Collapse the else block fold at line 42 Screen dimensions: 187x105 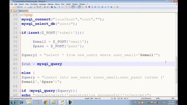click(x=20, y=73)
